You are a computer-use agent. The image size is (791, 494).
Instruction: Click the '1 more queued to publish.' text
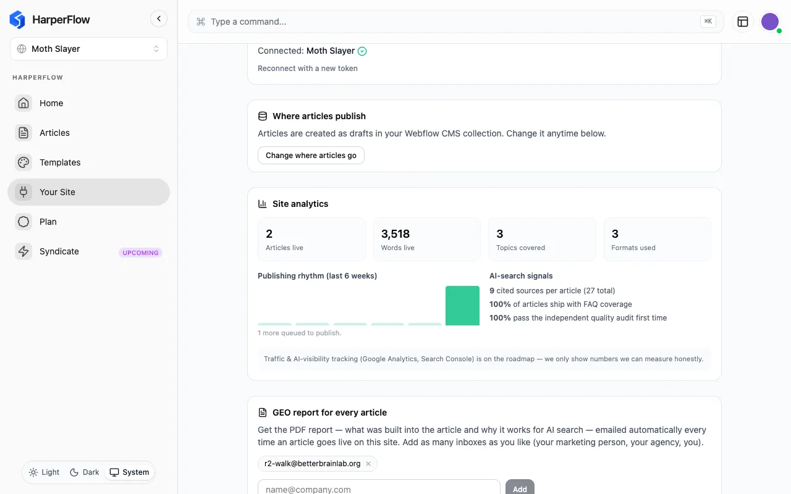tap(299, 333)
